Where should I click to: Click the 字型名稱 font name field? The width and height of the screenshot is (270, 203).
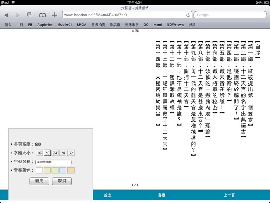[x=53, y=162]
